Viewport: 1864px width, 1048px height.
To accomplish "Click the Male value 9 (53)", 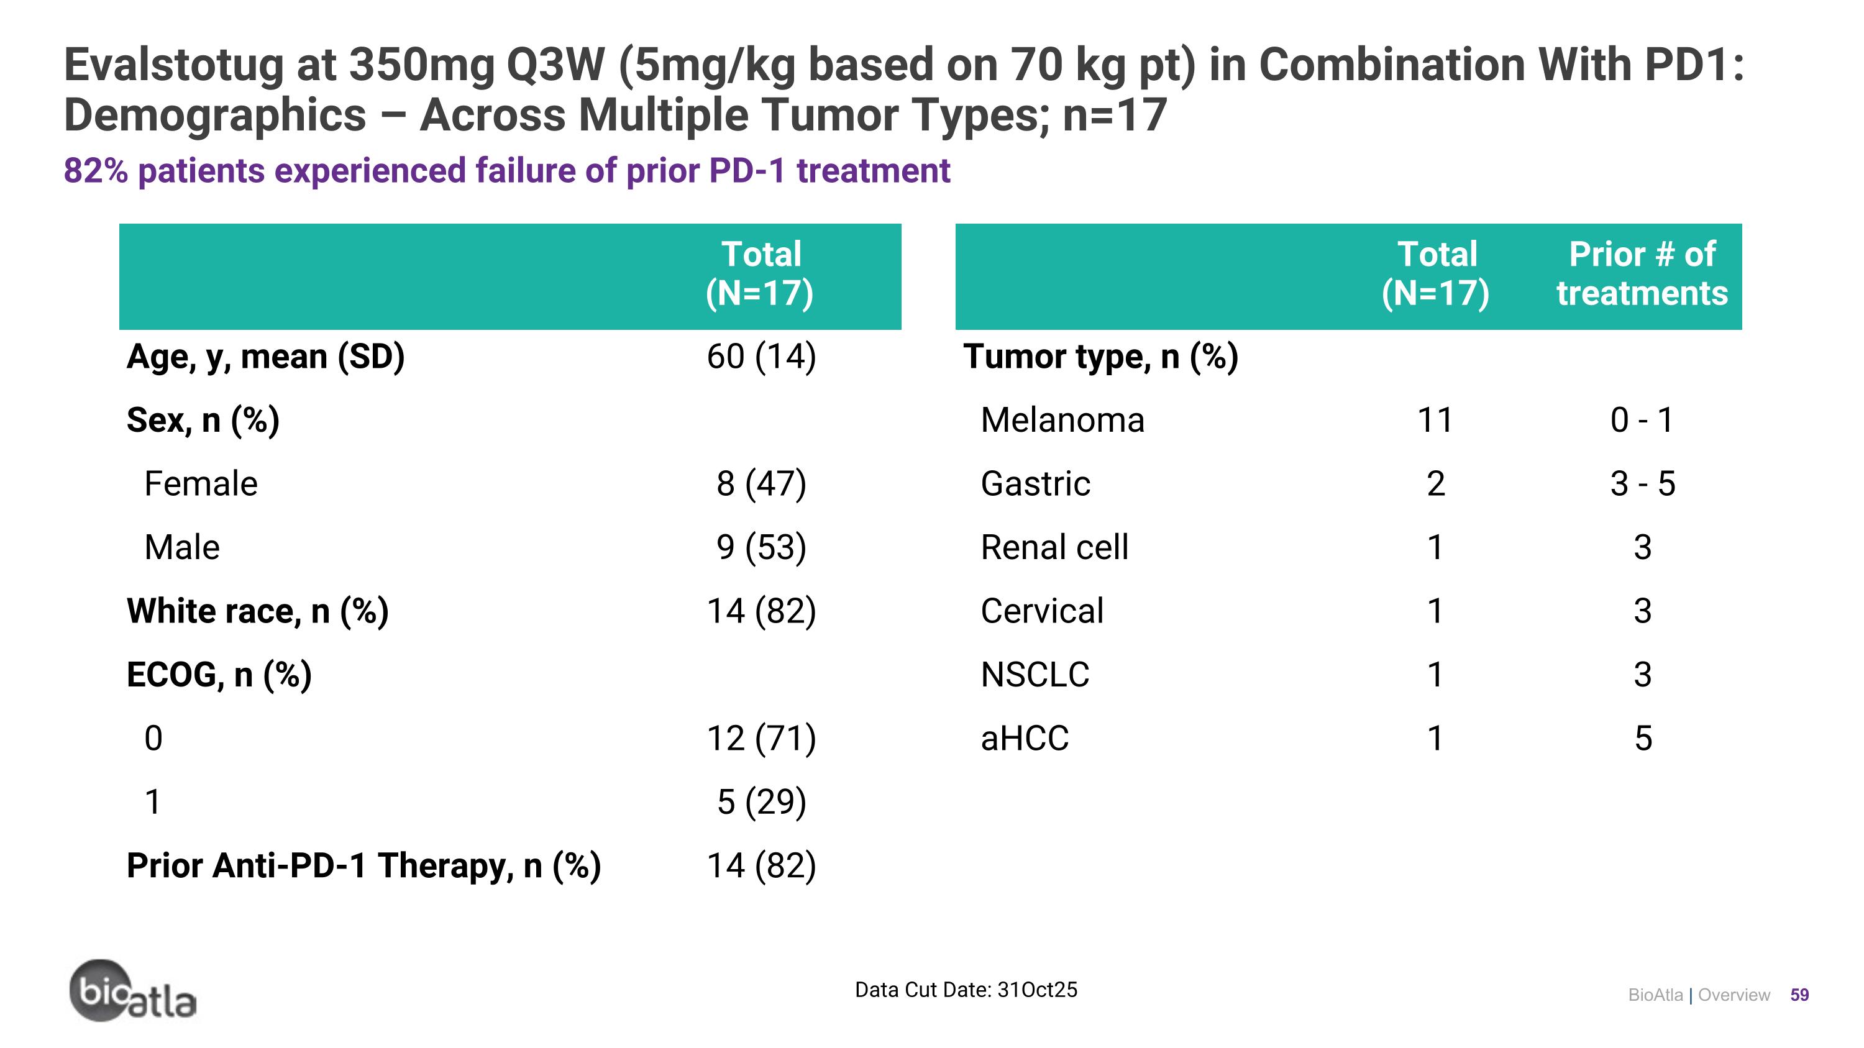I will coord(761,547).
